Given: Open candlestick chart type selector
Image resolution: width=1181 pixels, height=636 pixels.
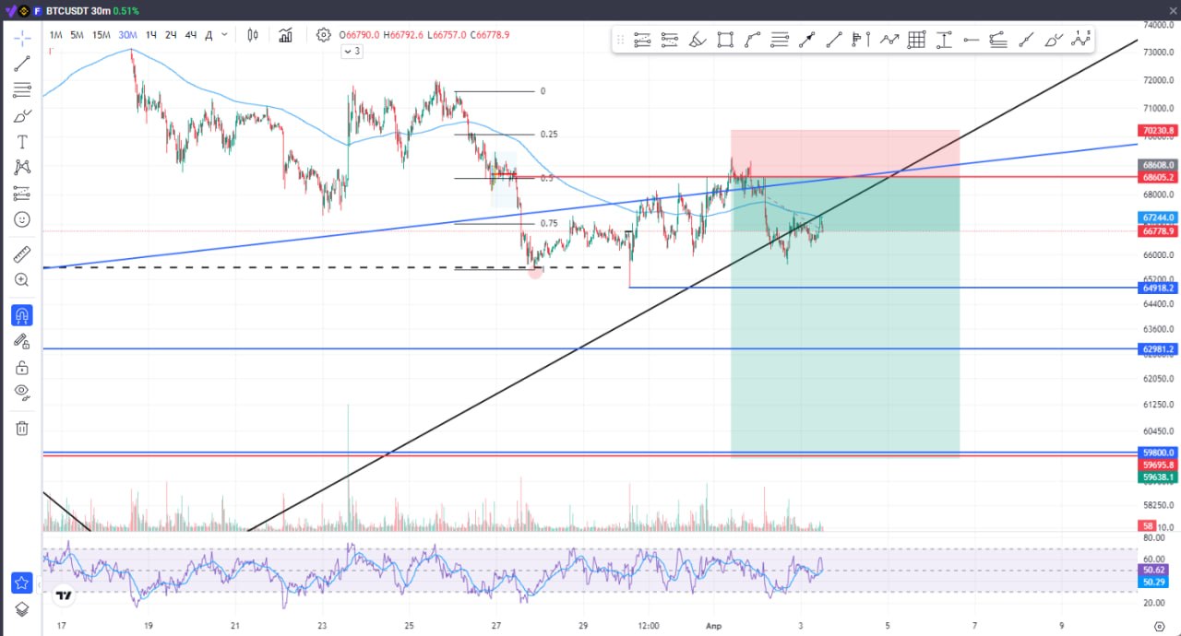Looking at the screenshot, I should click(253, 35).
